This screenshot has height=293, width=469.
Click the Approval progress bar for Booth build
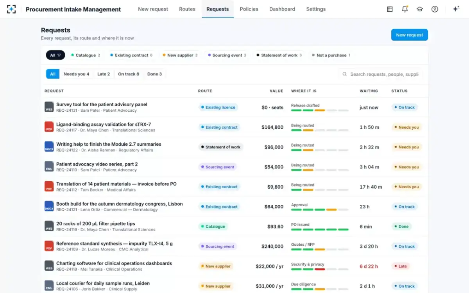click(x=320, y=210)
